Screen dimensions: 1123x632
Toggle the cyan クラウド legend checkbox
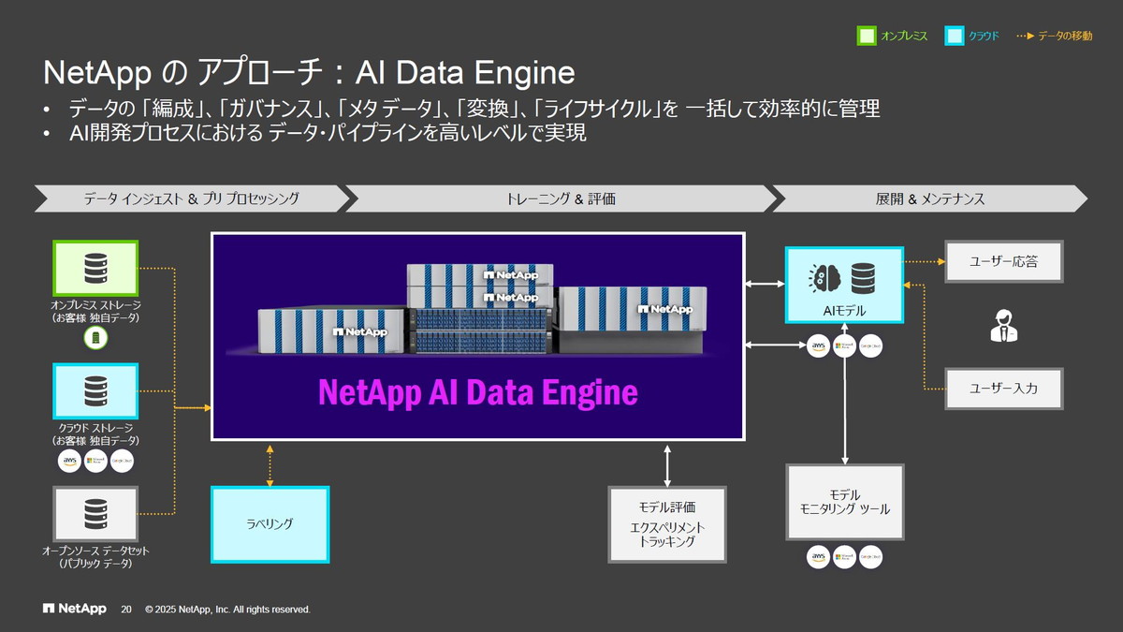[x=952, y=35]
